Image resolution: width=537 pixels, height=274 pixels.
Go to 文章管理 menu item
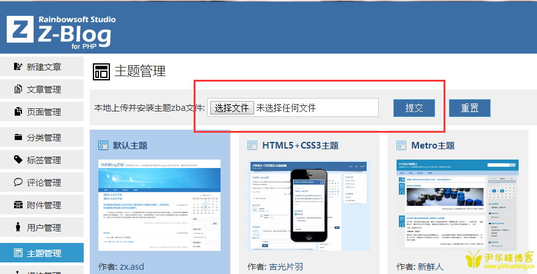pyautogui.click(x=42, y=89)
